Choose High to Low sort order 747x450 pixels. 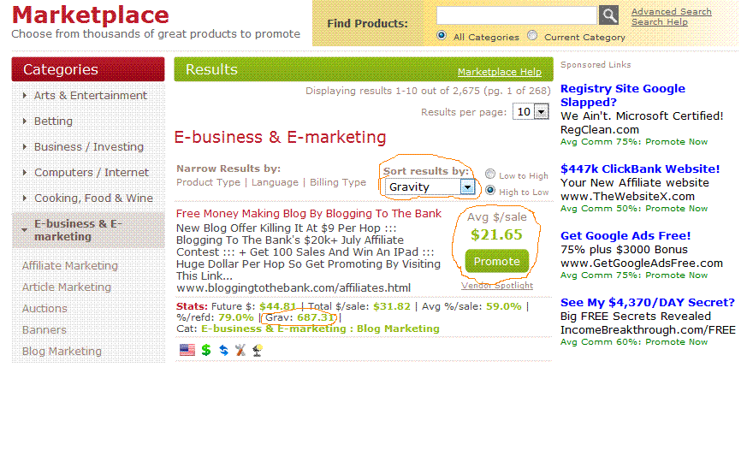click(489, 191)
